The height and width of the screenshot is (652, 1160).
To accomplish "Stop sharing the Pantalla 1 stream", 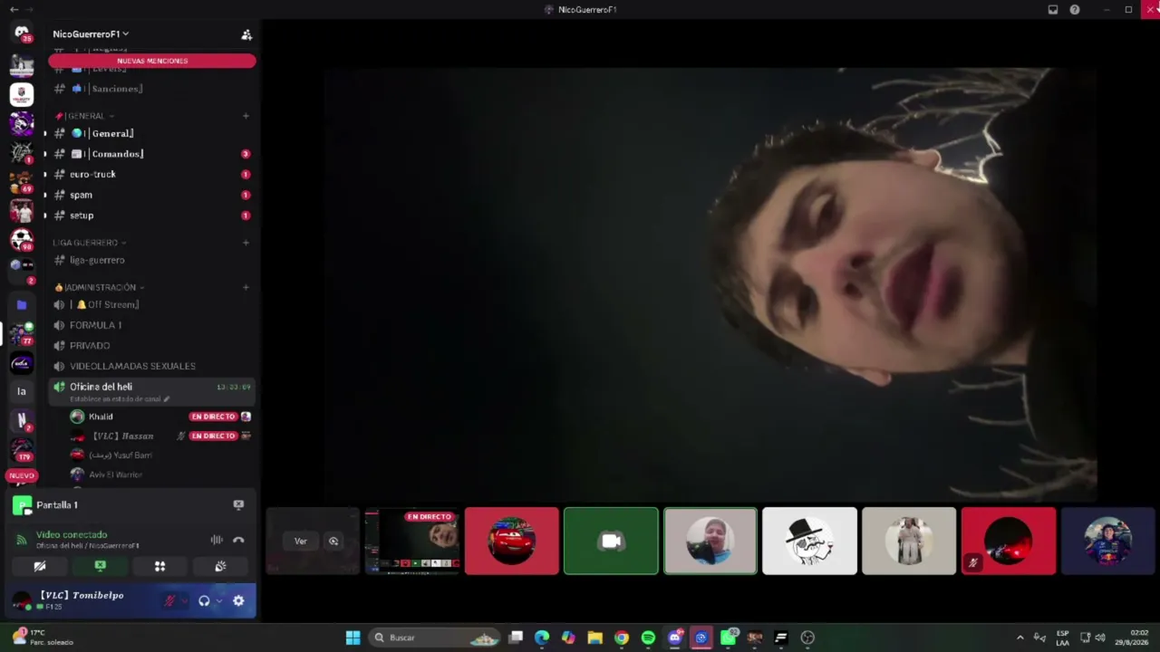I will click(x=238, y=505).
